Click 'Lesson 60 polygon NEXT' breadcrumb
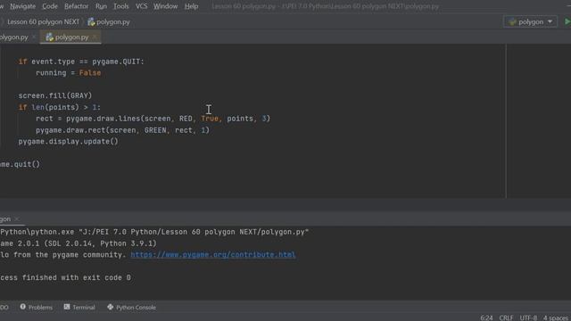The image size is (571, 321). pyautogui.click(x=43, y=21)
